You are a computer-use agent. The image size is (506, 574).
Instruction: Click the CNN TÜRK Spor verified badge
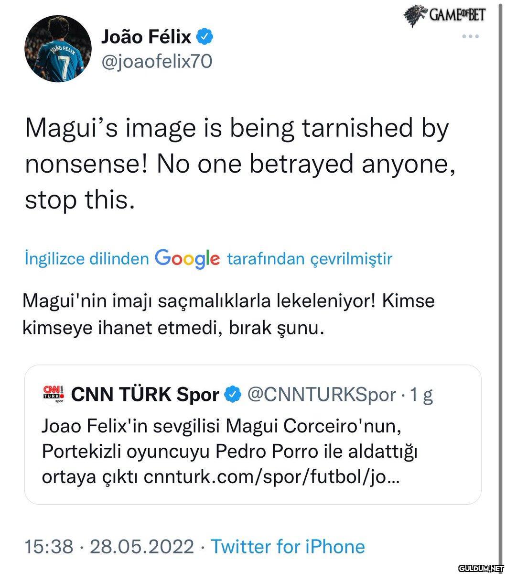point(233,395)
